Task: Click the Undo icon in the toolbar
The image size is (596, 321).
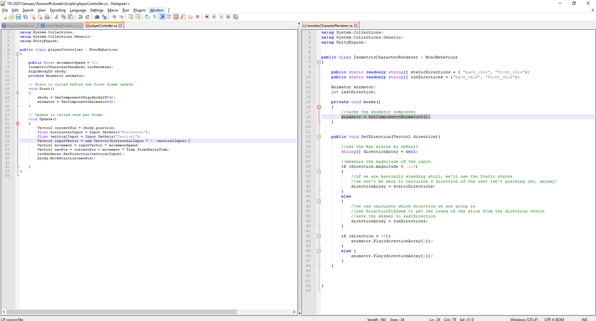Action: [80, 16]
